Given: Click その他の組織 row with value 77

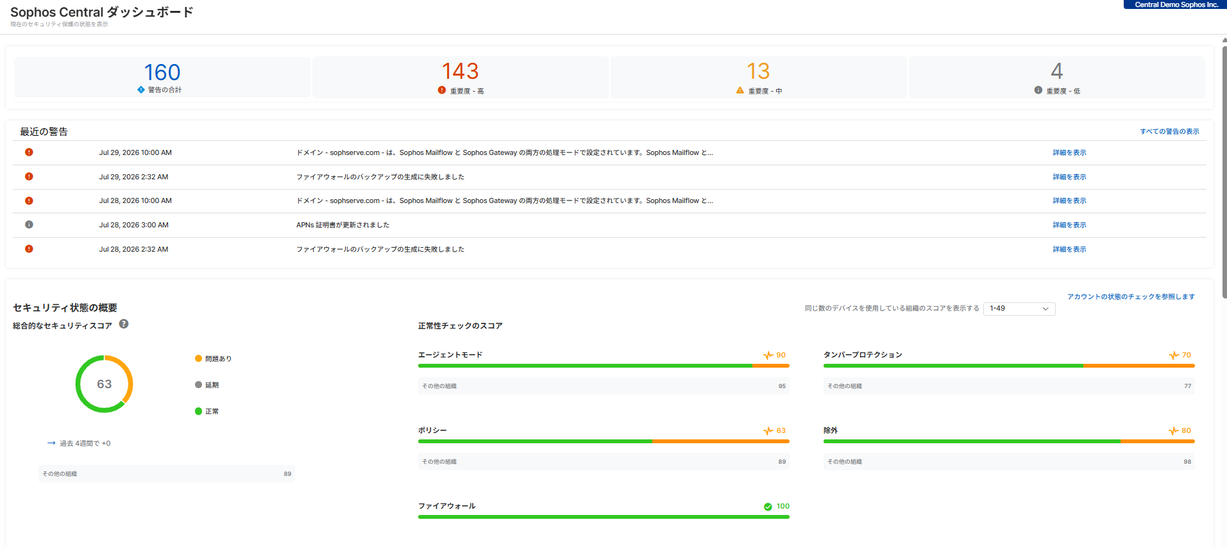Looking at the screenshot, I should tap(1009, 386).
